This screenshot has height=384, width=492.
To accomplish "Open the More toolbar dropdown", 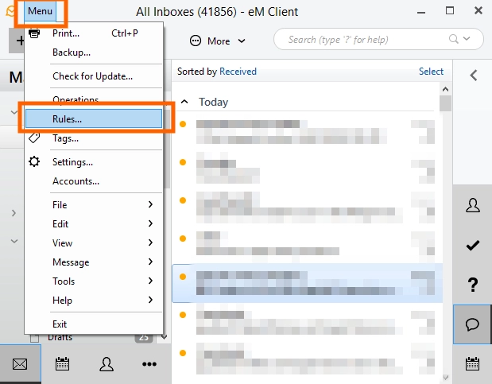I will 218,41.
